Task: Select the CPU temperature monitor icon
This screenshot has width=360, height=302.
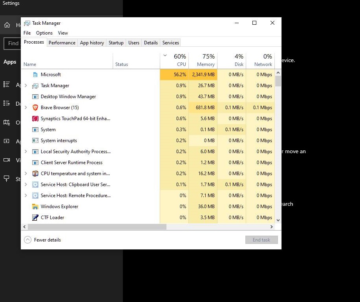Action: (x=35, y=173)
